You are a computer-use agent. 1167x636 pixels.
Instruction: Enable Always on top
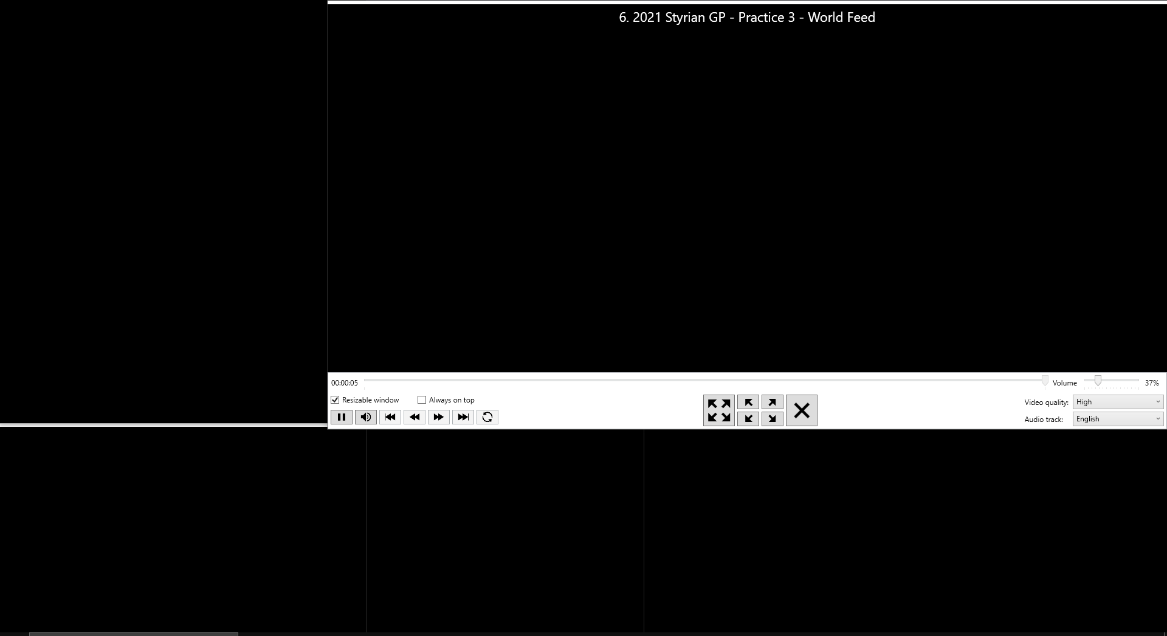click(421, 399)
